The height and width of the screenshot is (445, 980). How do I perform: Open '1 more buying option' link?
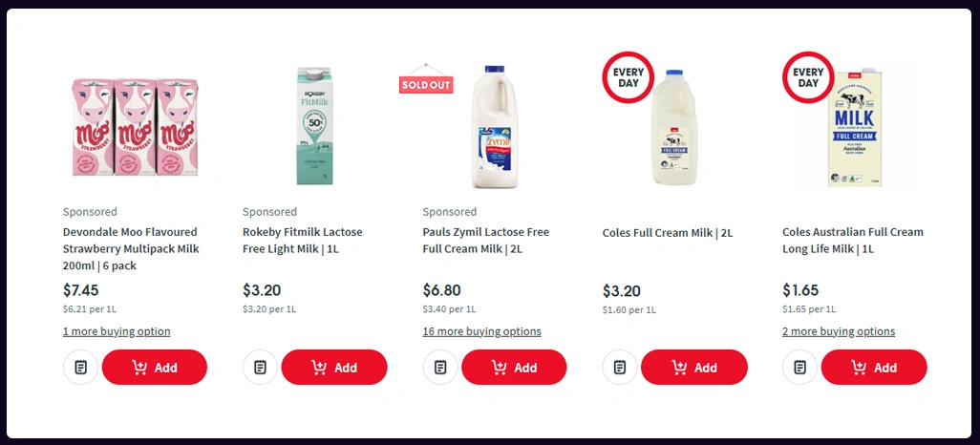[117, 331]
